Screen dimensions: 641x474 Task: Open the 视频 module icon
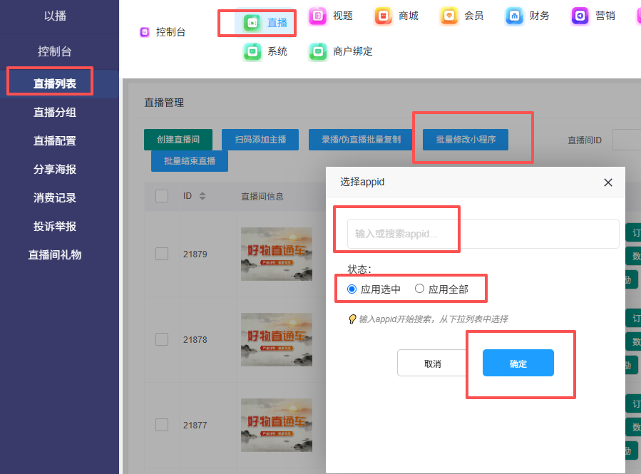[x=317, y=16]
